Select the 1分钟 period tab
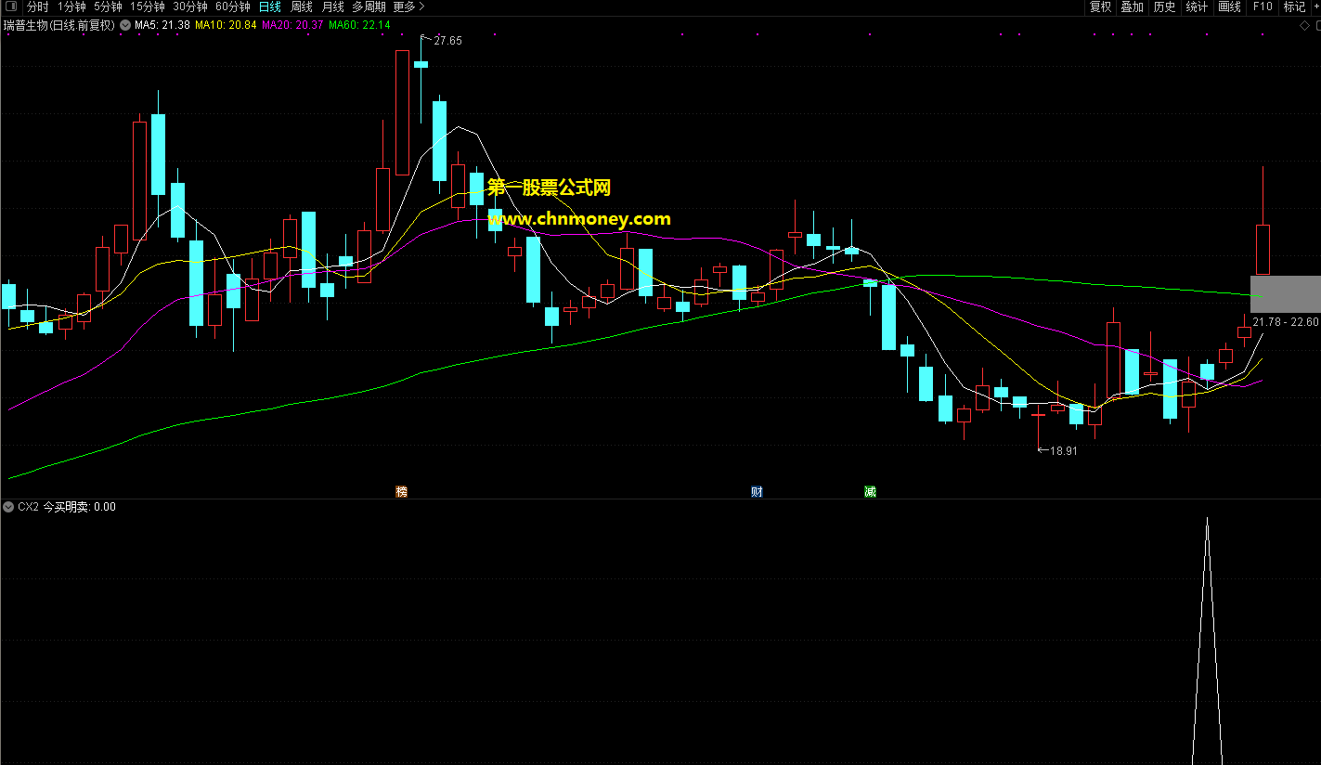 (71, 6)
